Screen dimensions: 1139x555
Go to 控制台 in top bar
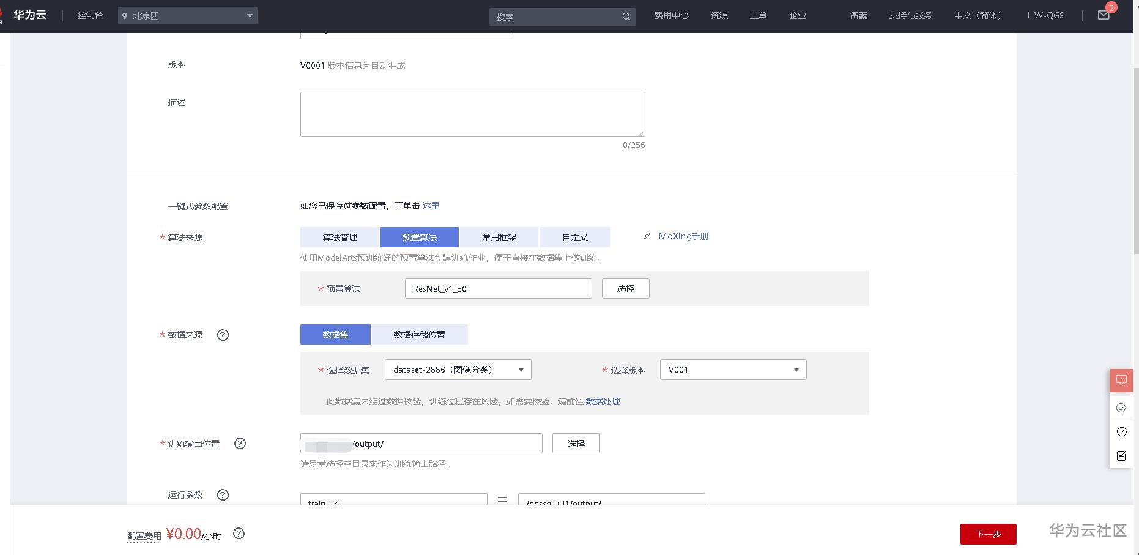coord(90,15)
